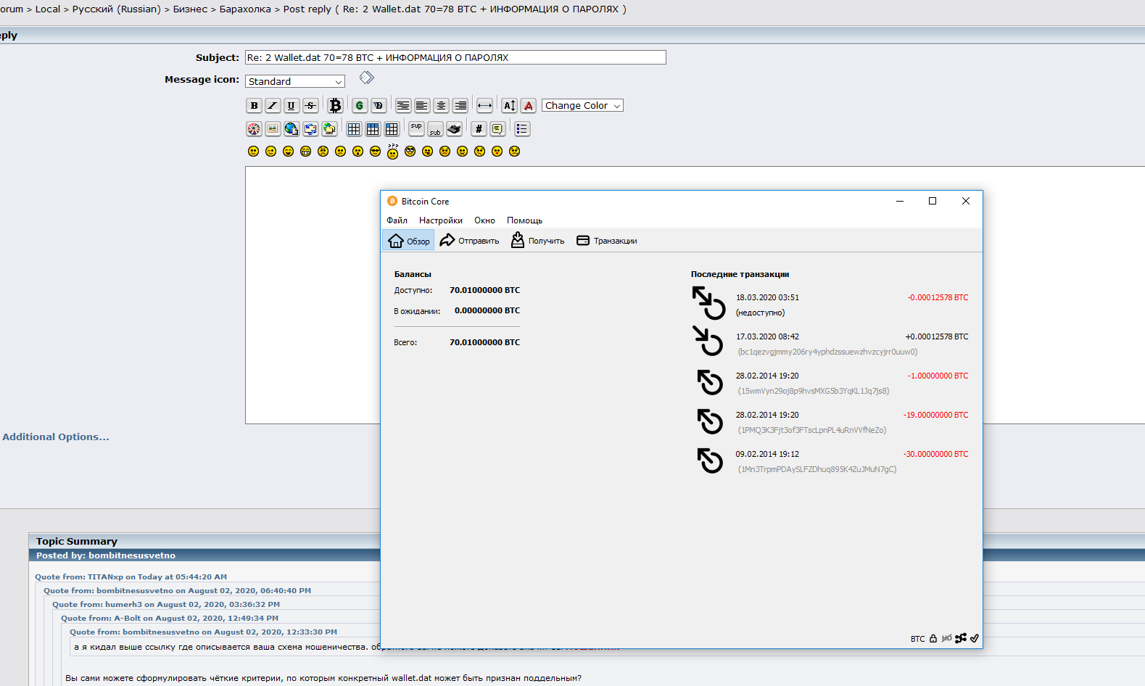1145x686 pixels.
Task: Insert the crying smiley at the row end
Action: pos(514,152)
